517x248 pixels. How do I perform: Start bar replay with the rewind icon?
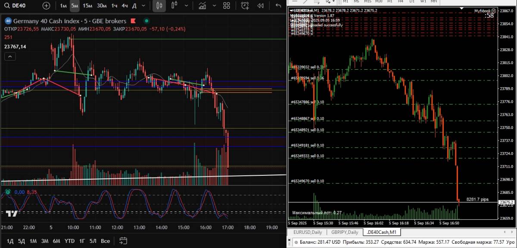(x=260, y=6)
